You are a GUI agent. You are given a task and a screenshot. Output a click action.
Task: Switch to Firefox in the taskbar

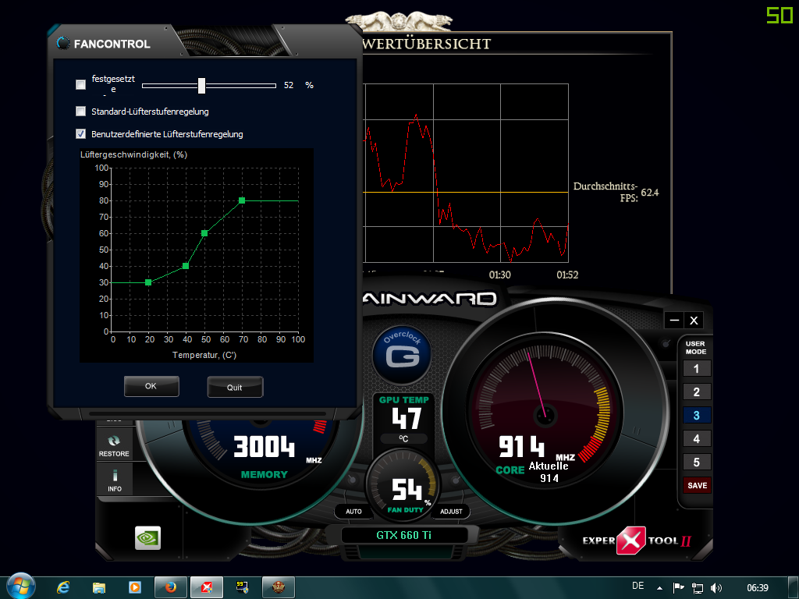171,588
